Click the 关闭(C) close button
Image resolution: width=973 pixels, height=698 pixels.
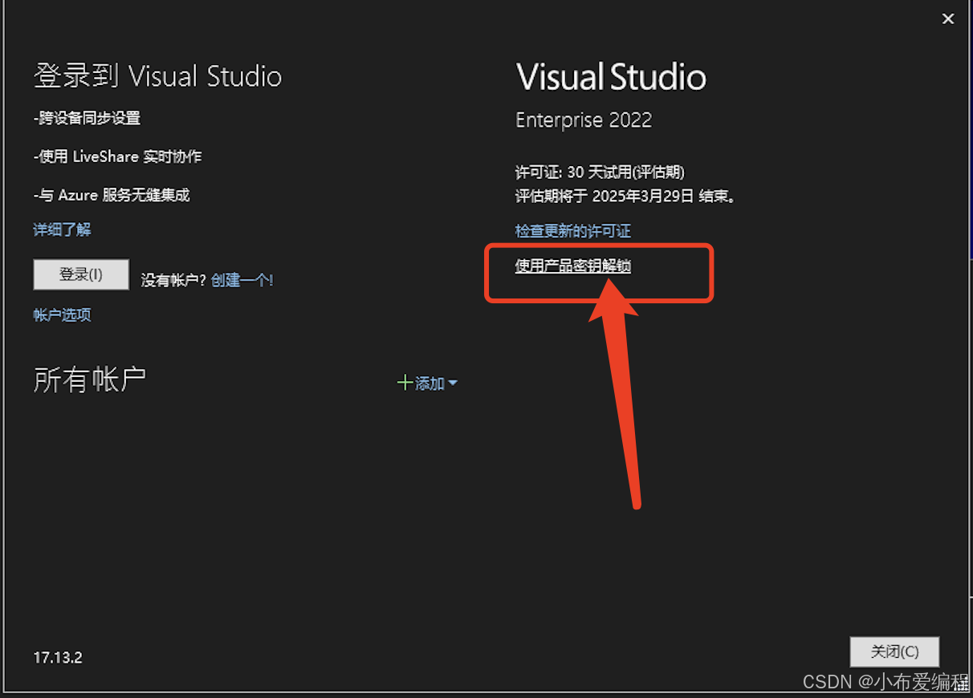click(894, 651)
